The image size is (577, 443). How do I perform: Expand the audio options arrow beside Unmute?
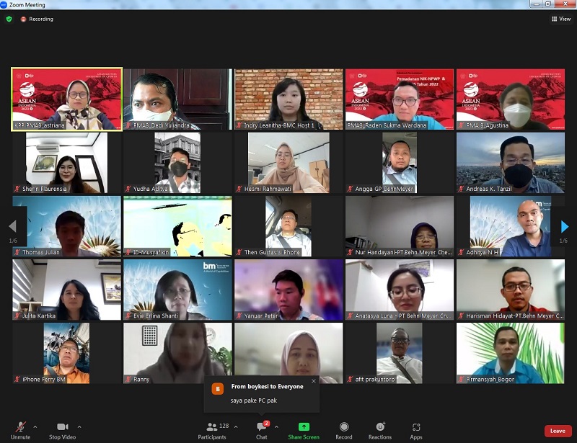pos(35,426)
